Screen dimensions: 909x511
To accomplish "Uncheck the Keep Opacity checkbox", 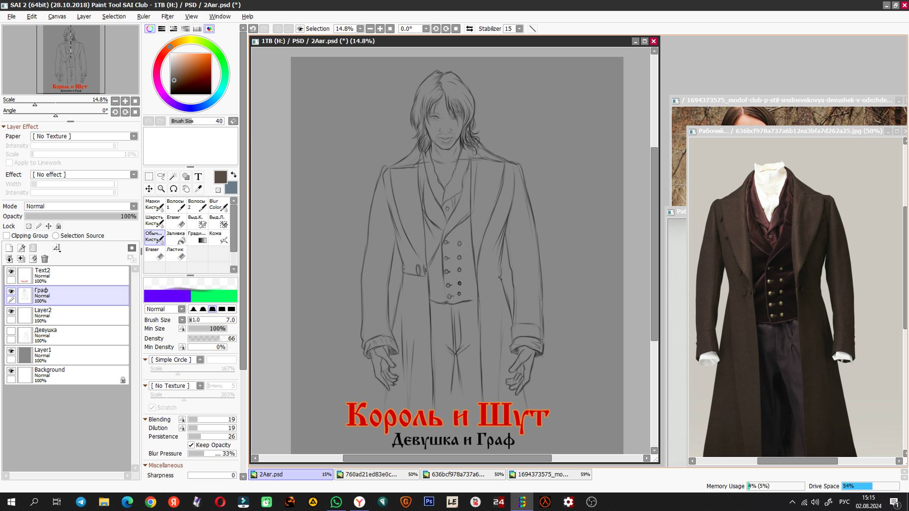I will point(191,445).
